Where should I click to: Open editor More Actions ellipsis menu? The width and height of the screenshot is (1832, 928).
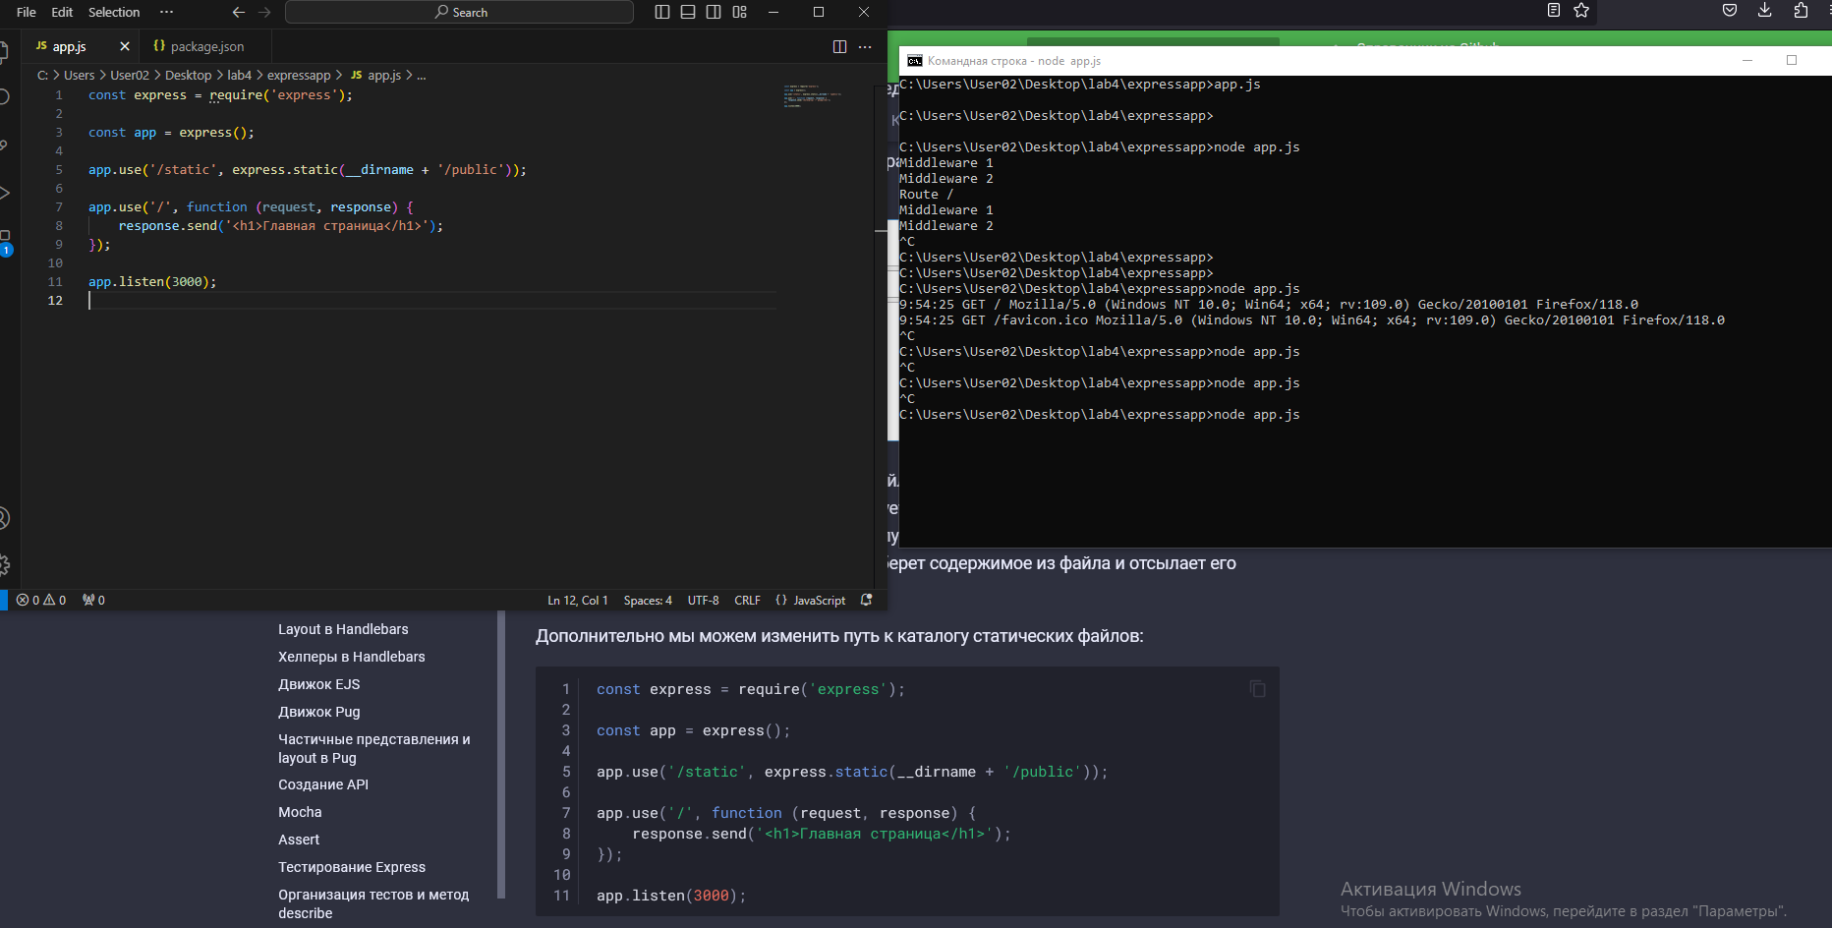[865, 46]
